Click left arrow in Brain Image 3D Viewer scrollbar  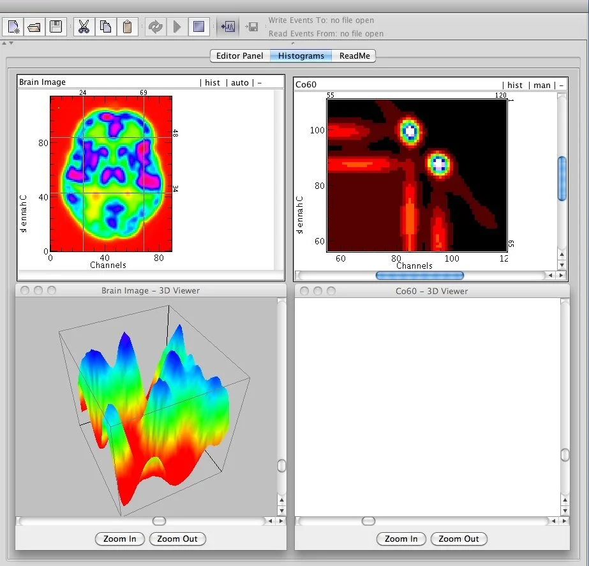270,521
